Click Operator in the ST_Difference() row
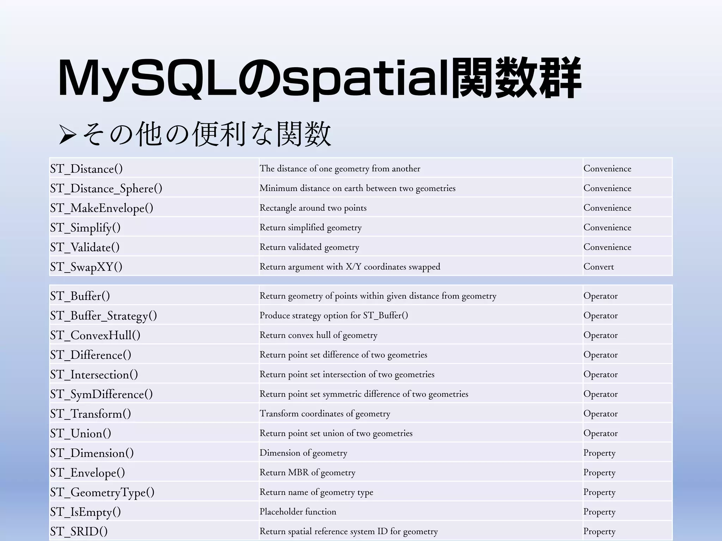 (600, 355)
